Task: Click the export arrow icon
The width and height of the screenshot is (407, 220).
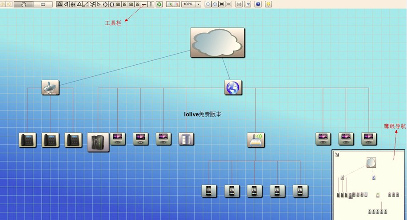Action: (247, 4)
